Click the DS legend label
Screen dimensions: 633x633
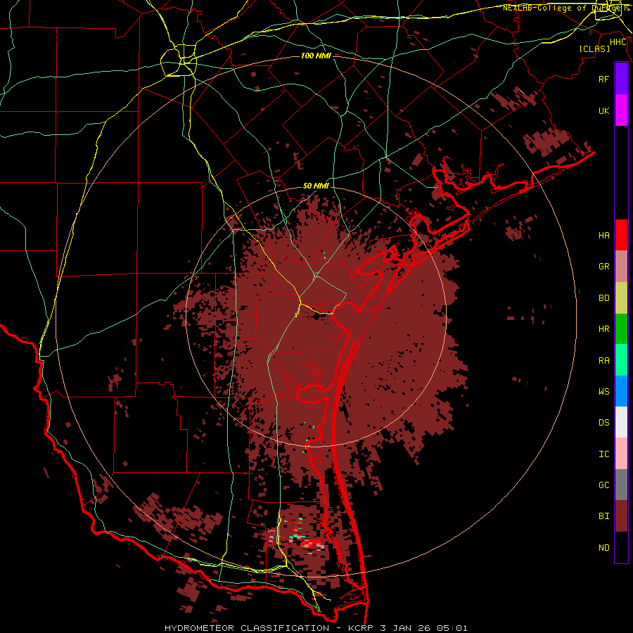(603, 423)
